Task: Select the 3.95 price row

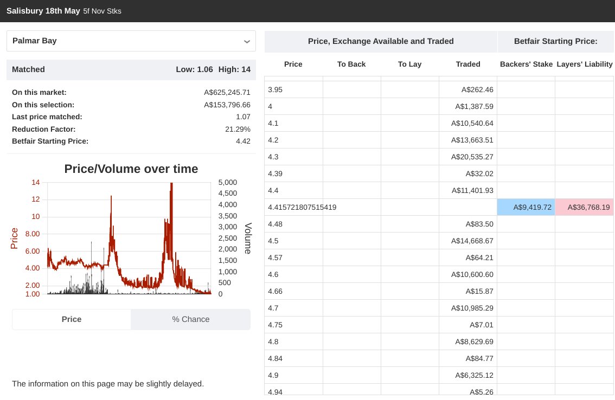Action: (439, 90)
